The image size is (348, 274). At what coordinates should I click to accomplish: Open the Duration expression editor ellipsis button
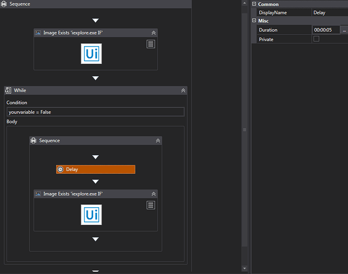[344, 30]
